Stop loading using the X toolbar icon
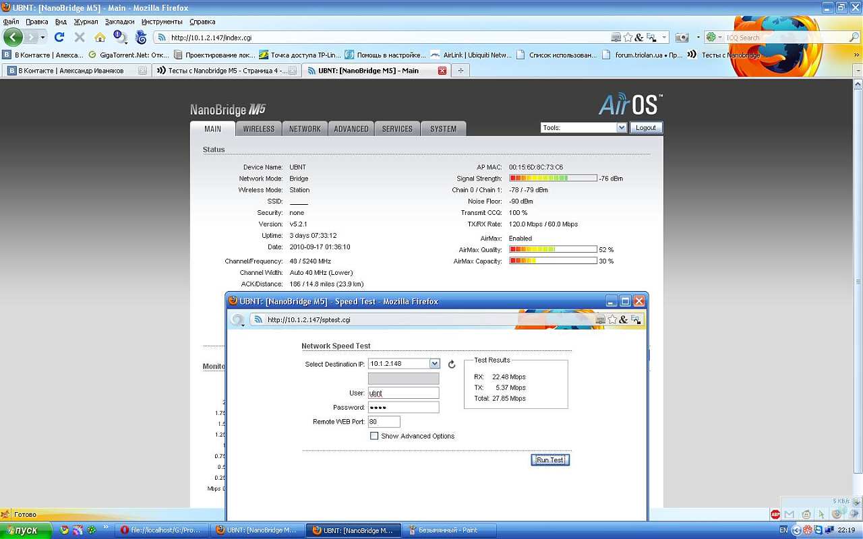Screen dimensions: 863x539 coord(80,37)
